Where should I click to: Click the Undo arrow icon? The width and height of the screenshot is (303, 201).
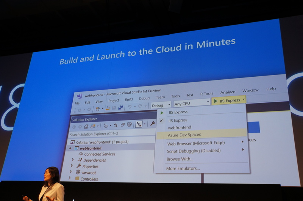click(130, 107)
